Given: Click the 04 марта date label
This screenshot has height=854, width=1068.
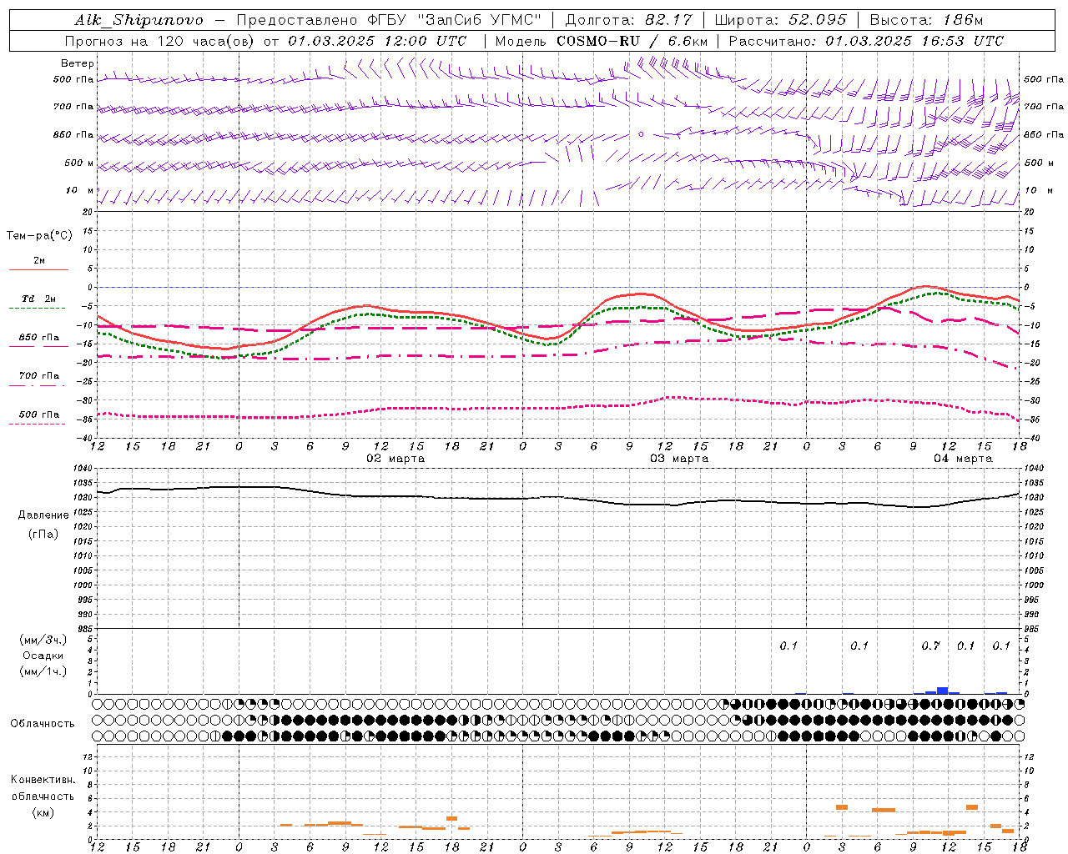Looking at the screenshot, I should click(963, 459).
